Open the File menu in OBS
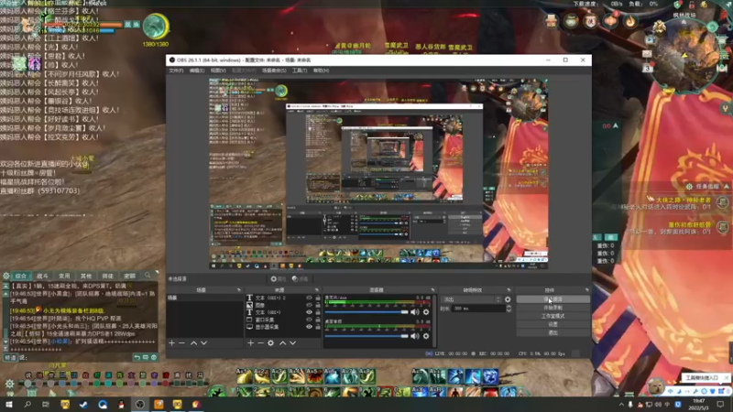 point(176,70)
